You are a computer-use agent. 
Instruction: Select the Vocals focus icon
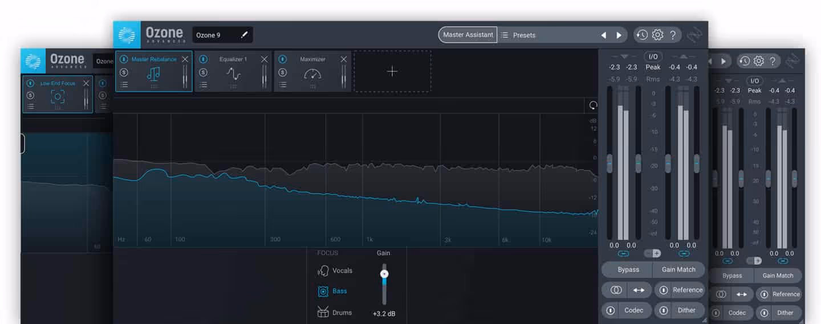(323, 270)
